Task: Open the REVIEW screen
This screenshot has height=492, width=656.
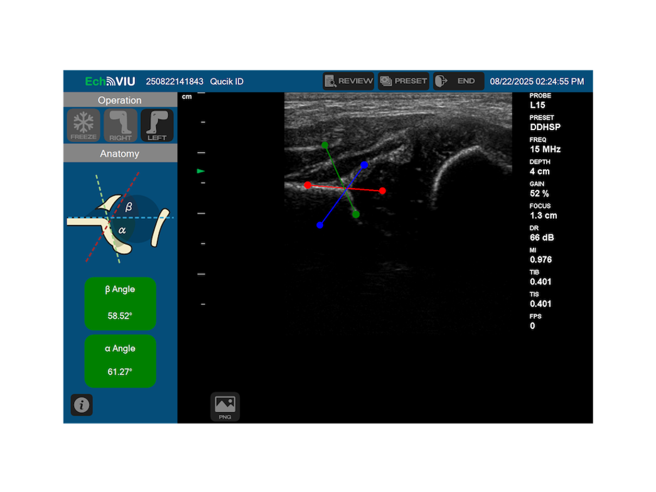Action: (x=348, y=81)
